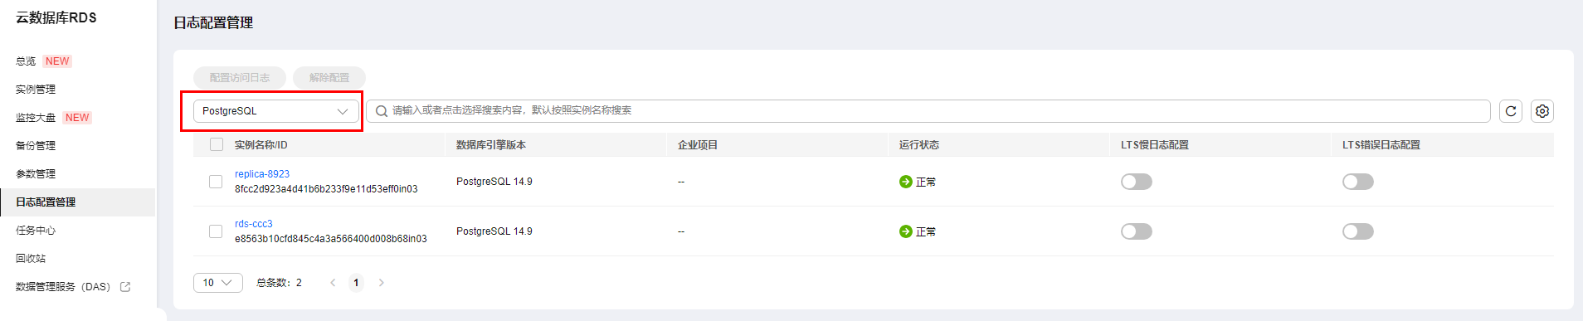
Task: Open the replica-8923 instance link
Action: pos(262,174)
